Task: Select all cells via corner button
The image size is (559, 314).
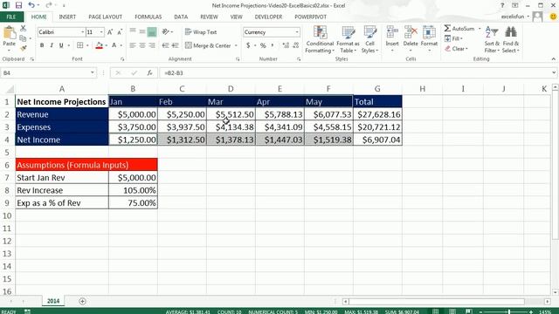Action: 10,89
